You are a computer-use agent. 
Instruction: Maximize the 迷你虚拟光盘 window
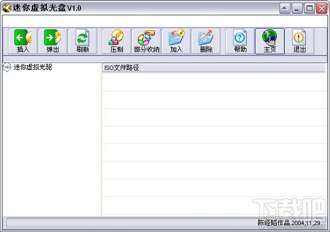(309, 8)
